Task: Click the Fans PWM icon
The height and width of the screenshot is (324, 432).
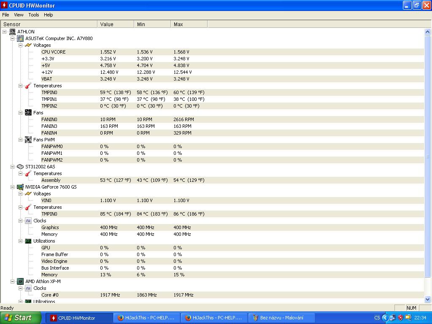Action: [x=28, y=140]
